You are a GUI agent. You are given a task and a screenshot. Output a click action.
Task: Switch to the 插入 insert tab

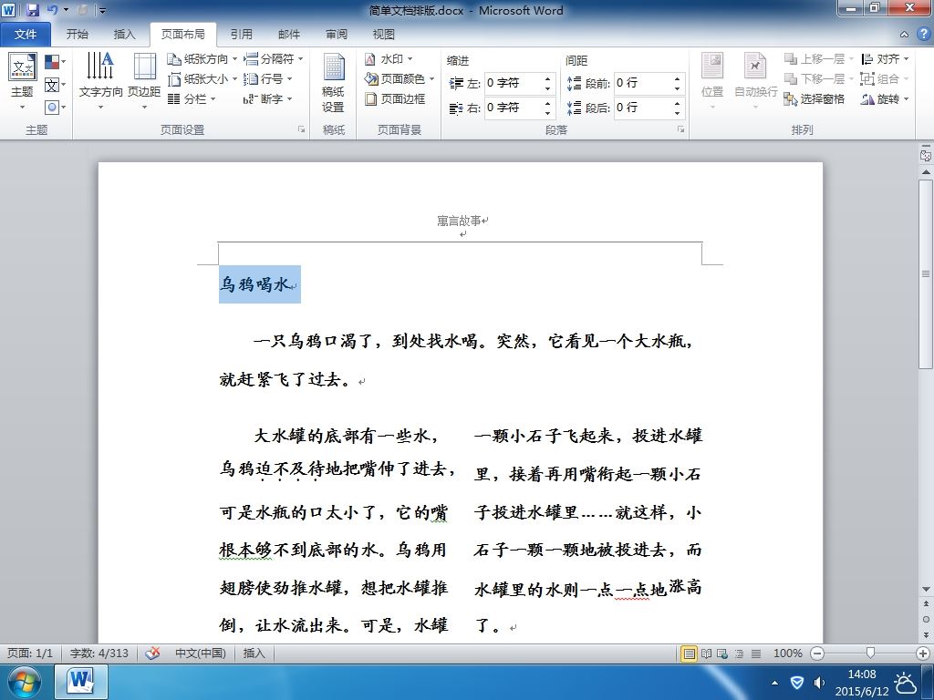pos(124,35)
